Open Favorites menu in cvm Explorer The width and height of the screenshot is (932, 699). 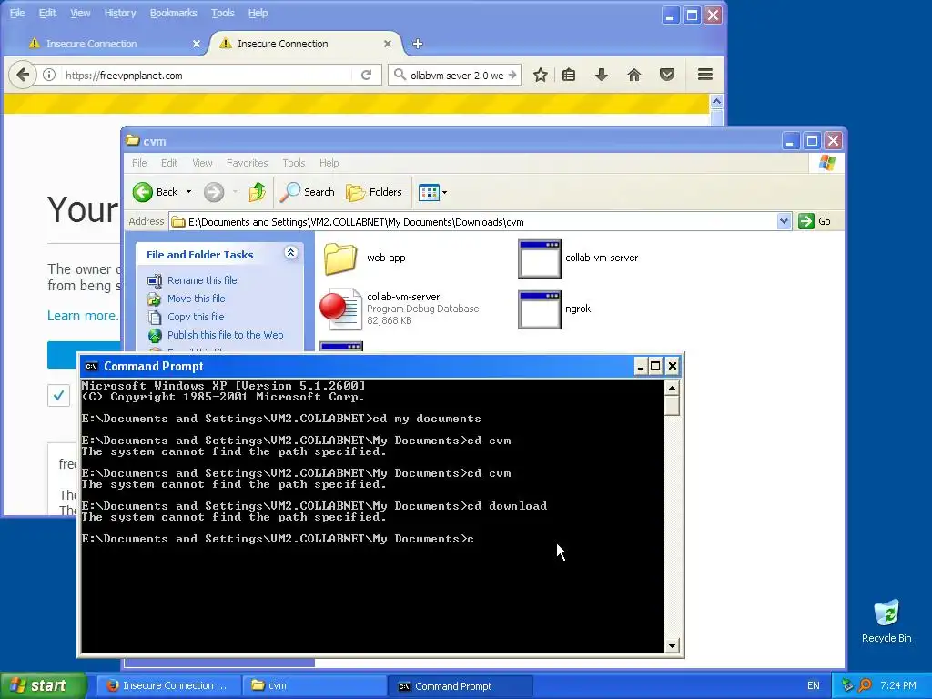point(248,163)
